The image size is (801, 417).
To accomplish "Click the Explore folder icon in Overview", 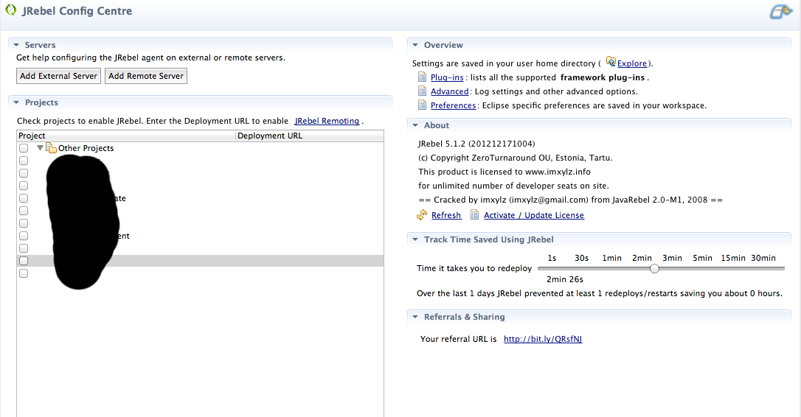I will tap(611, 62).
